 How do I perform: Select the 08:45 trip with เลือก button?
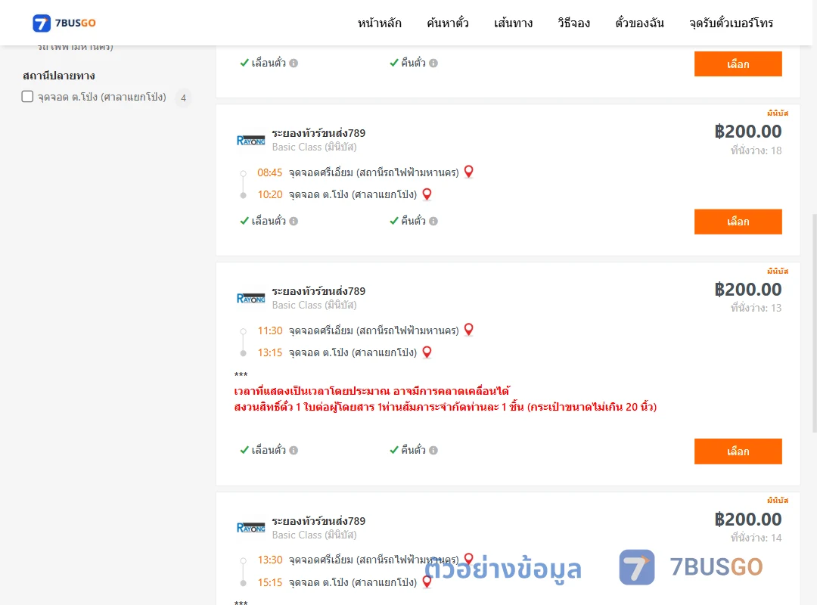[738, 222]
